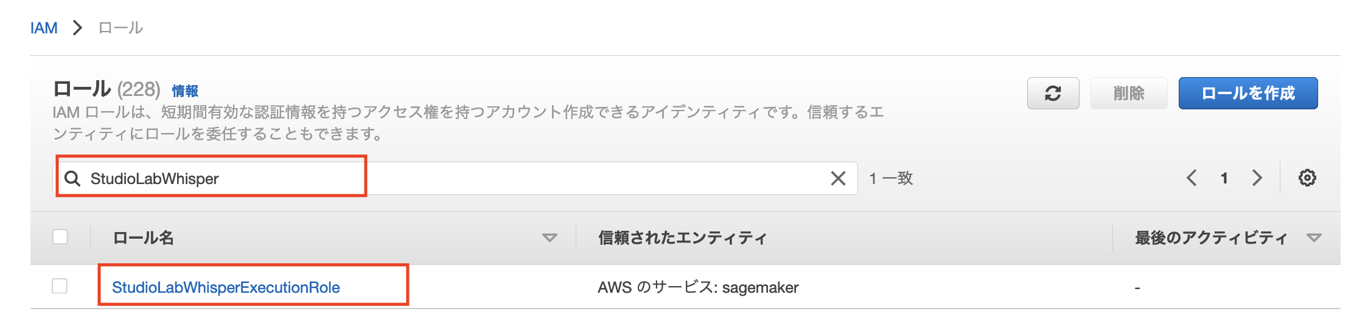Screen dimensions: 1368x328
Task: Sort by 最後のアクティビティ column arrow
Action: (1314, 238)
